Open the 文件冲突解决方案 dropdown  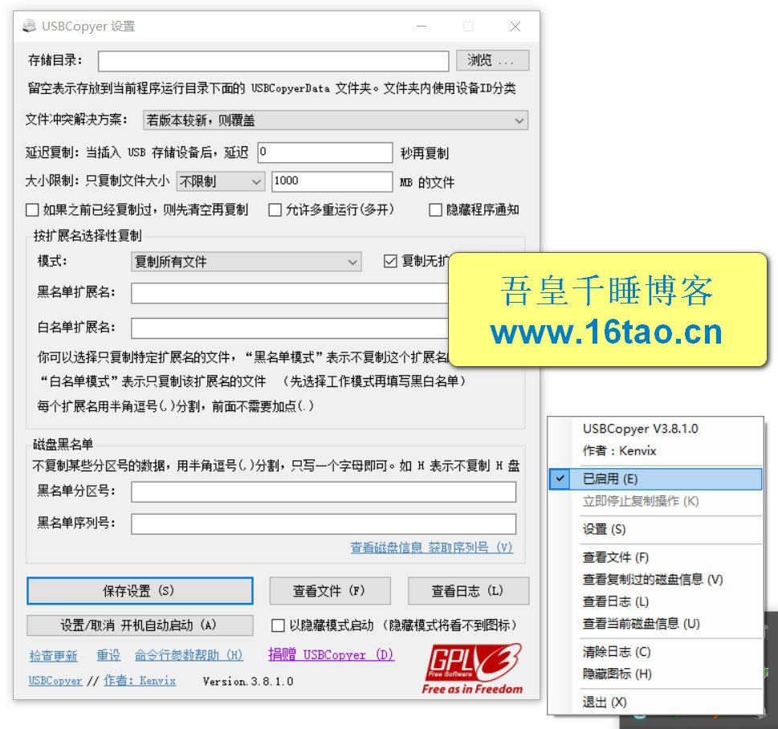[335, 120]
